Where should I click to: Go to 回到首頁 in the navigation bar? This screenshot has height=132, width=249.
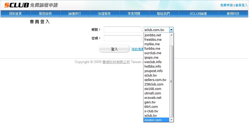pos(15,14)
